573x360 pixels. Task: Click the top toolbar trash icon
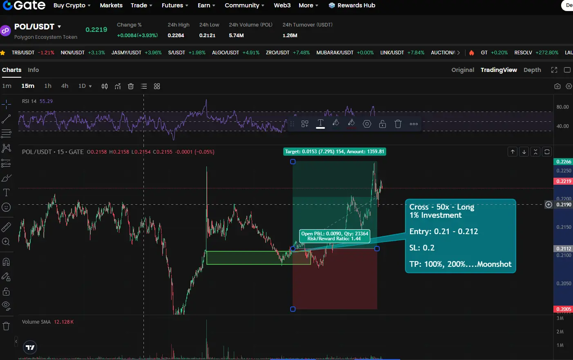coord(131,86)
